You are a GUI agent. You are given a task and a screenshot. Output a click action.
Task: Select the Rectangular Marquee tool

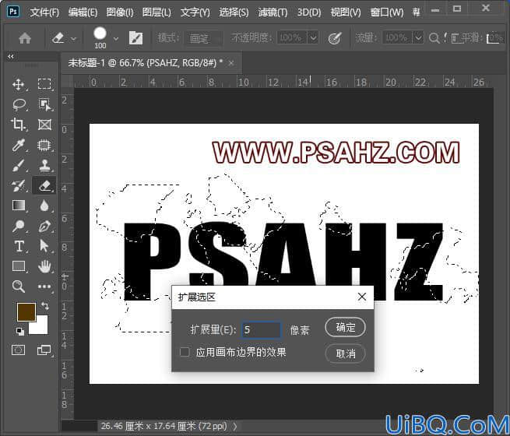click(x=44, y=84)
